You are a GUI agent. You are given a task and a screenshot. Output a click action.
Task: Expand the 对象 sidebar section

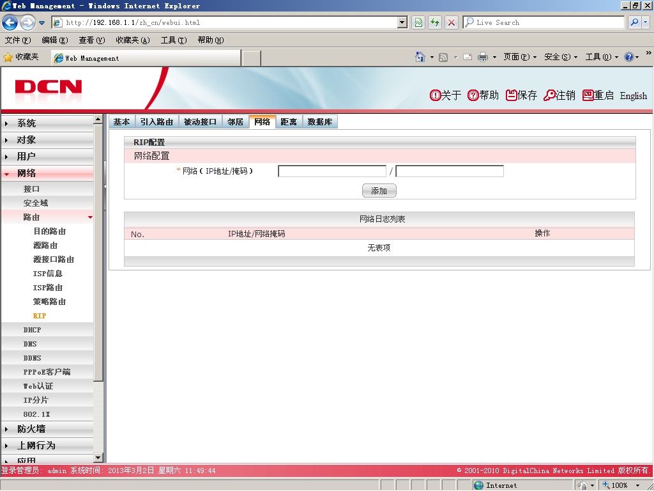[x=47, y=140]
